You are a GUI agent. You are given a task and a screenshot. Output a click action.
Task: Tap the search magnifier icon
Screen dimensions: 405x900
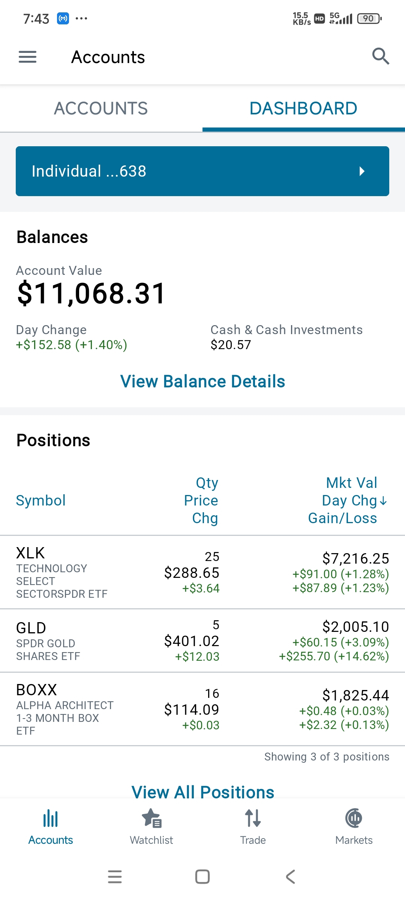tap(380, 57)
